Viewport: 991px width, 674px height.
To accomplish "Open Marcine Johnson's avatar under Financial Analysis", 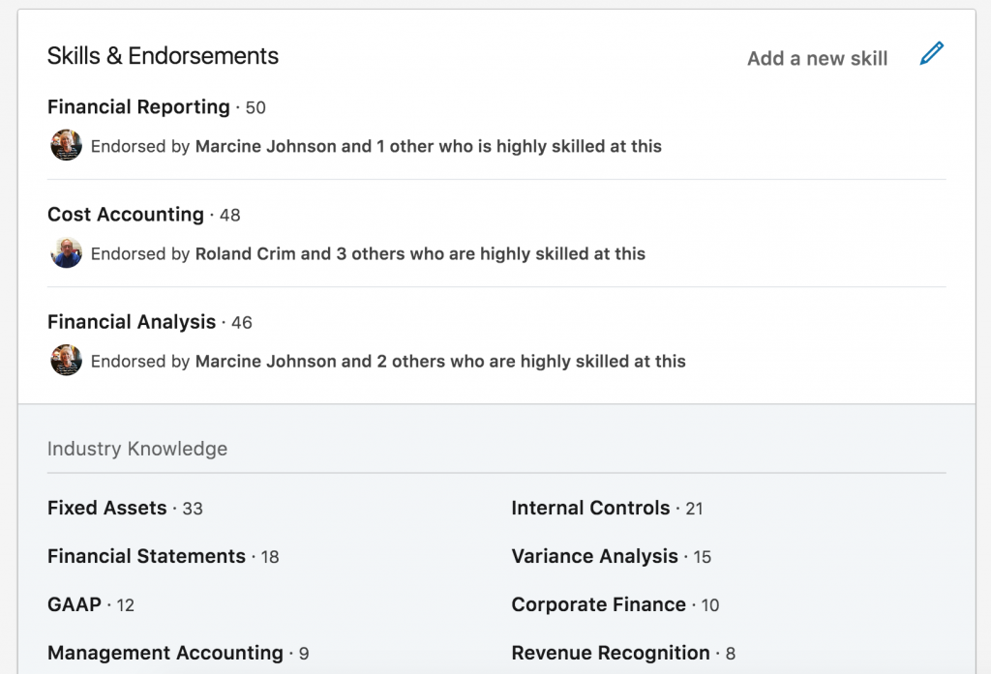I will point(67,360).
